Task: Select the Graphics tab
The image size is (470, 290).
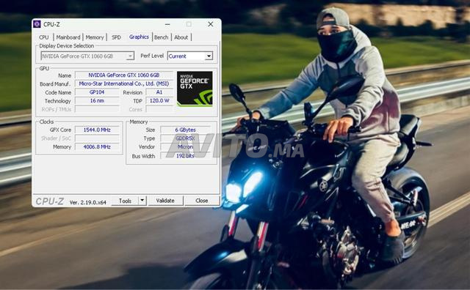Action: 139,37
